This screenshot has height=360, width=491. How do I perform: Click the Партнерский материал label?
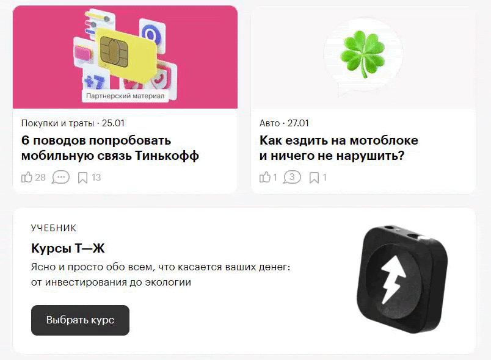(x=125, y=96)
